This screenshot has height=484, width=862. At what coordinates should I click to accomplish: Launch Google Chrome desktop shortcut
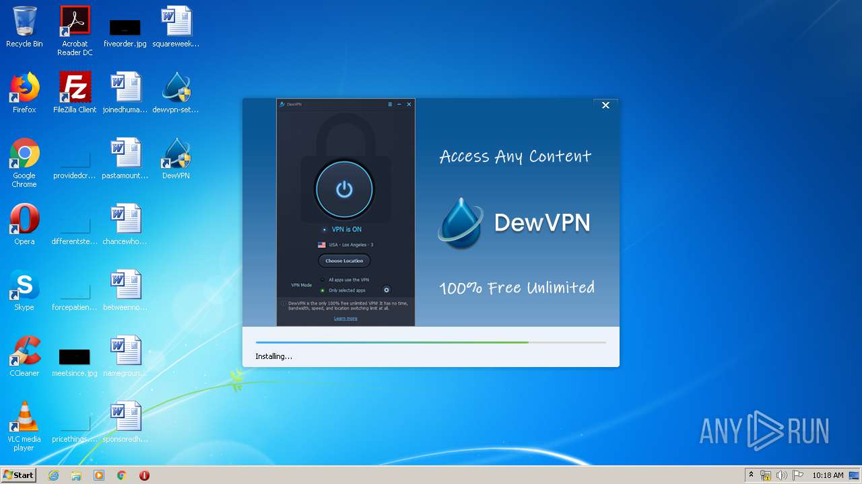[24, 163]
